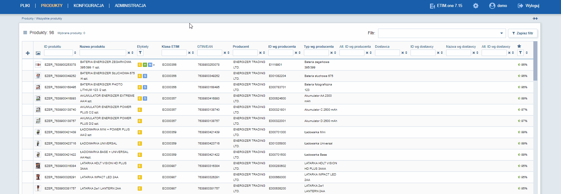This screenshot has width=561, height=194.
Task: Sort by Producent using the arrows
Action: (264, 53)
